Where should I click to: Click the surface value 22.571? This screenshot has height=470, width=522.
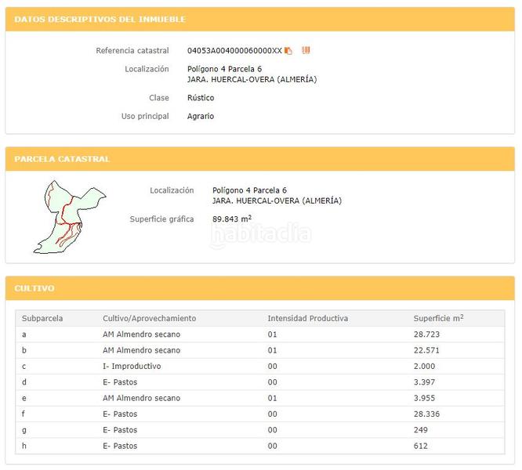pyautogui.click(x=427, y=350)
